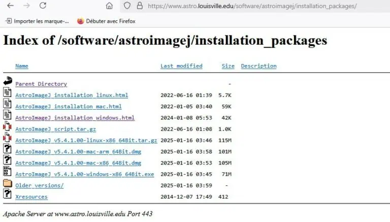Open the Firefox home page icon
Screen dimensions: 390x222
(109, 6)
